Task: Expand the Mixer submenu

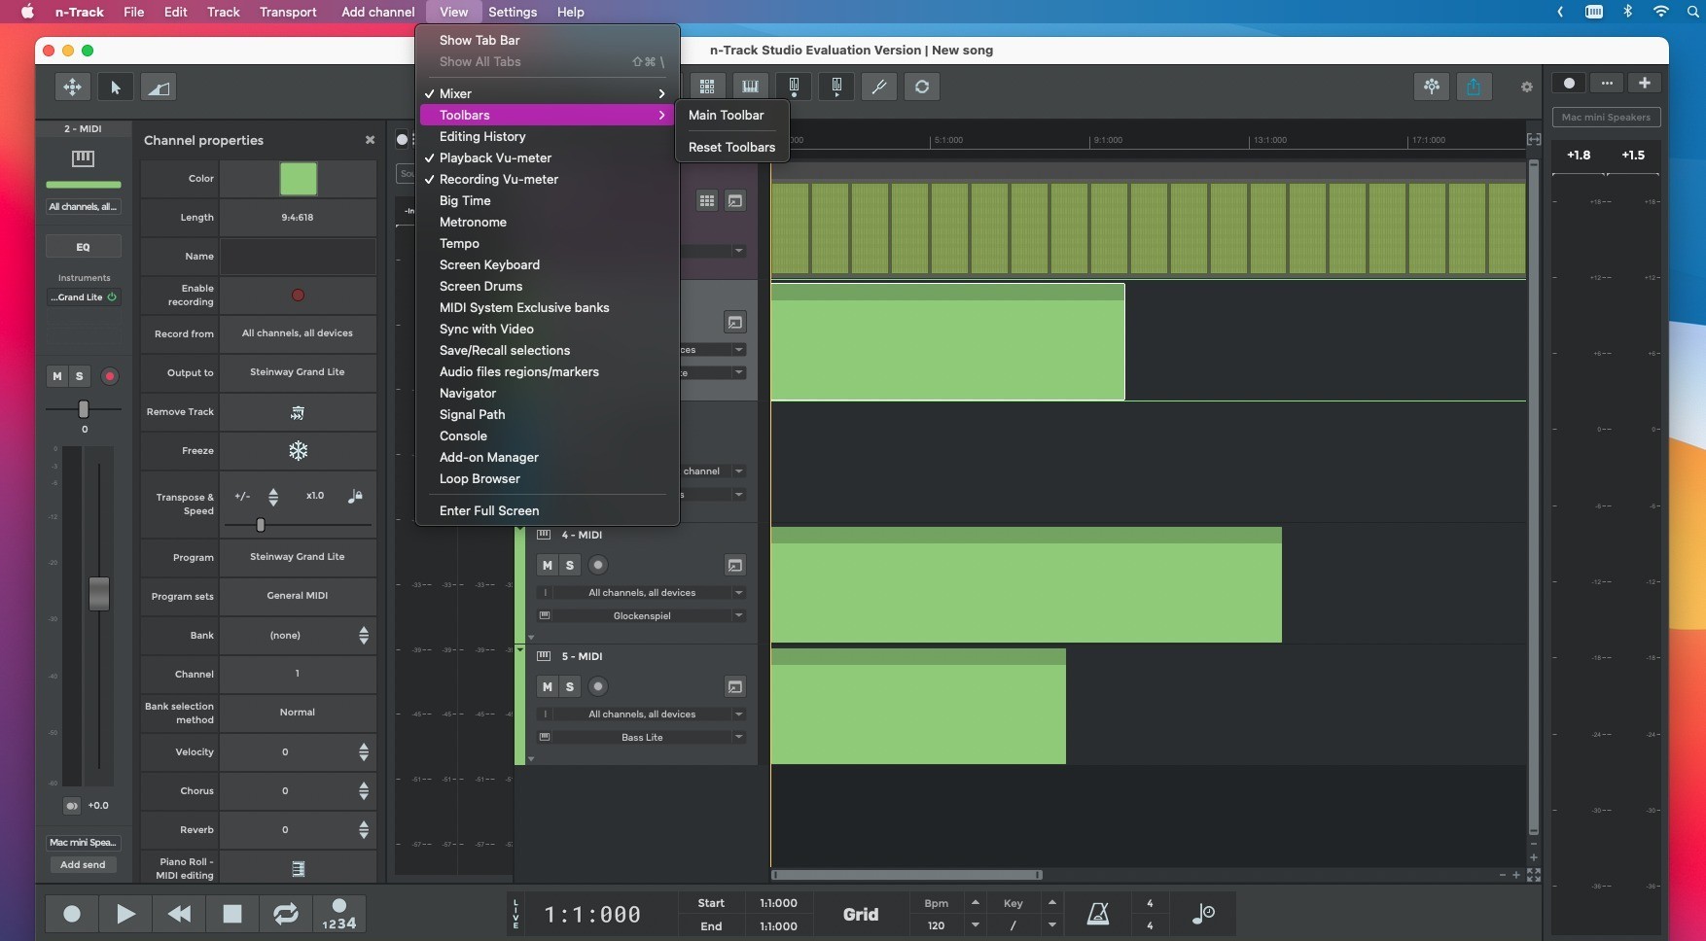Action: tap(547, 93)
